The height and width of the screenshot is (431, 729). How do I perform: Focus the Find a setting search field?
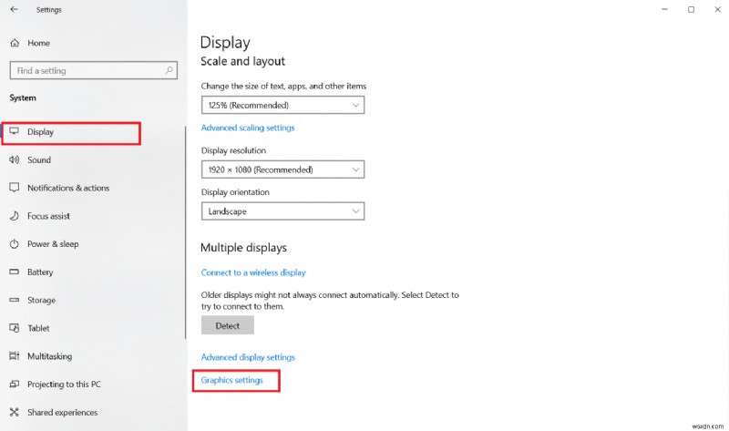87,70
